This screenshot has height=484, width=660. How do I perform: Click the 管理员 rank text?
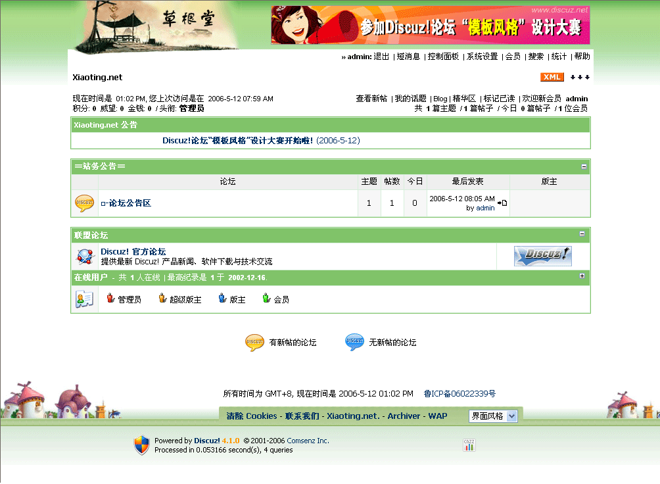191,109
